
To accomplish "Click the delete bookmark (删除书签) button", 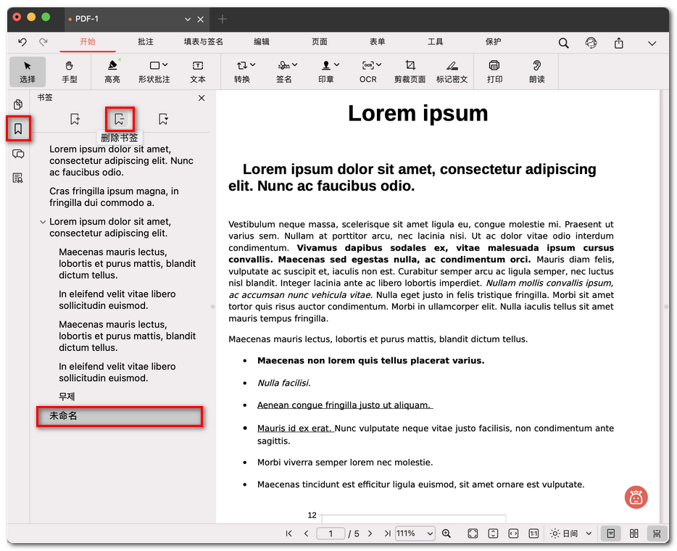I will coord(119,117).
